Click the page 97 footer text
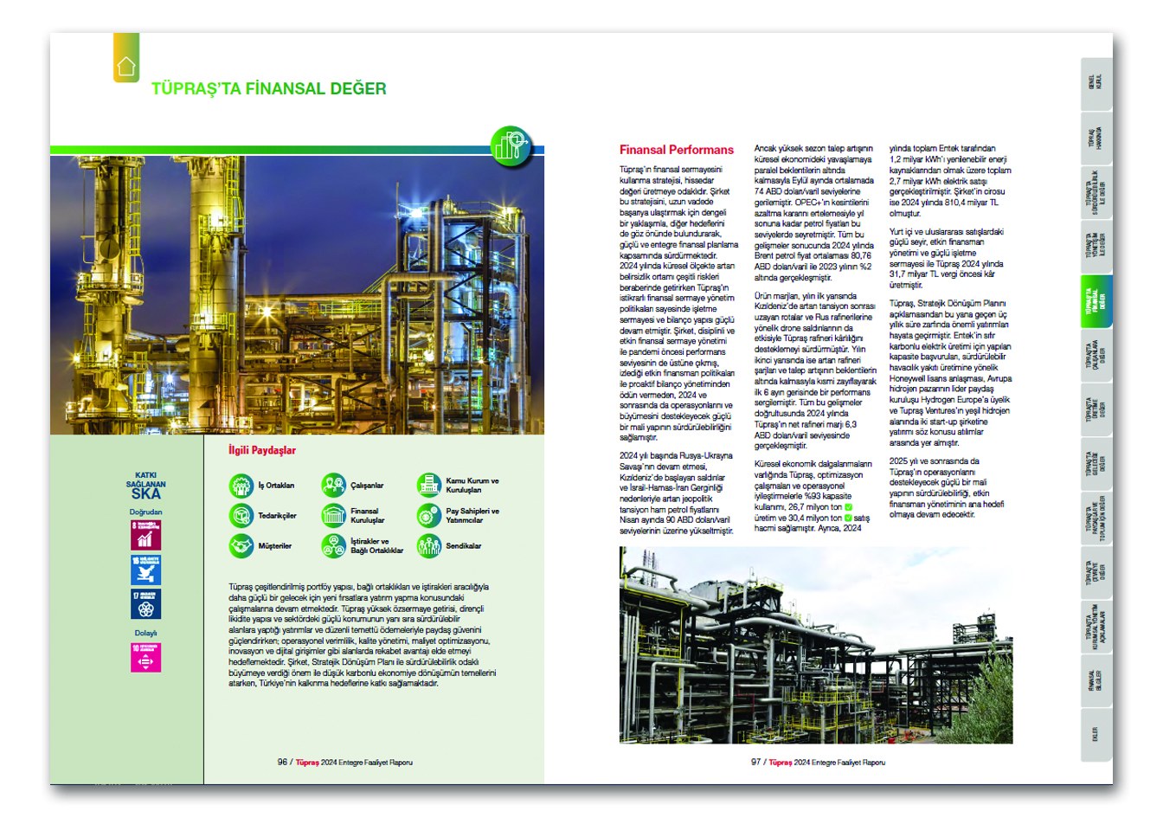Screen dimensions: 1163x818 [x=819, y=763]
